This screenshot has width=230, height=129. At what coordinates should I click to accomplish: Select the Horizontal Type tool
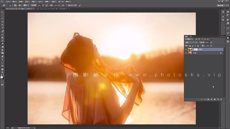click(x=2, y=60)
